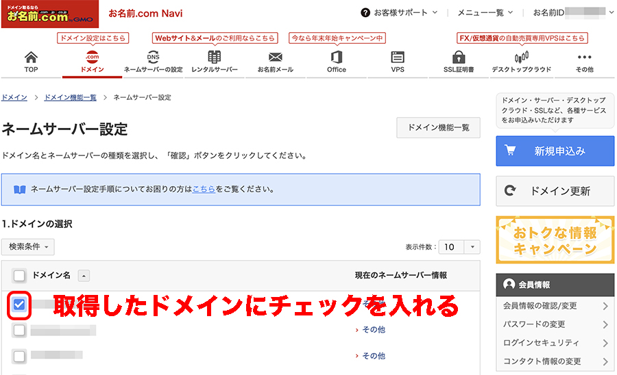The height and width of the screenshot is (375, 617).
Task: Toggle the select-all checkbox beside ドメイン名
Action: point(19,276)
